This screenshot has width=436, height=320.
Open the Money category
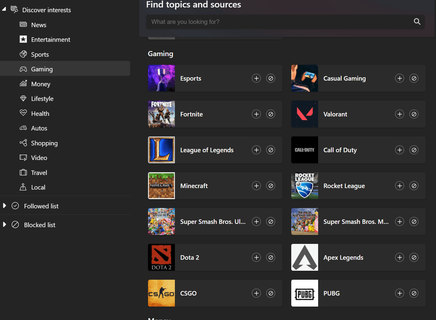65,84
